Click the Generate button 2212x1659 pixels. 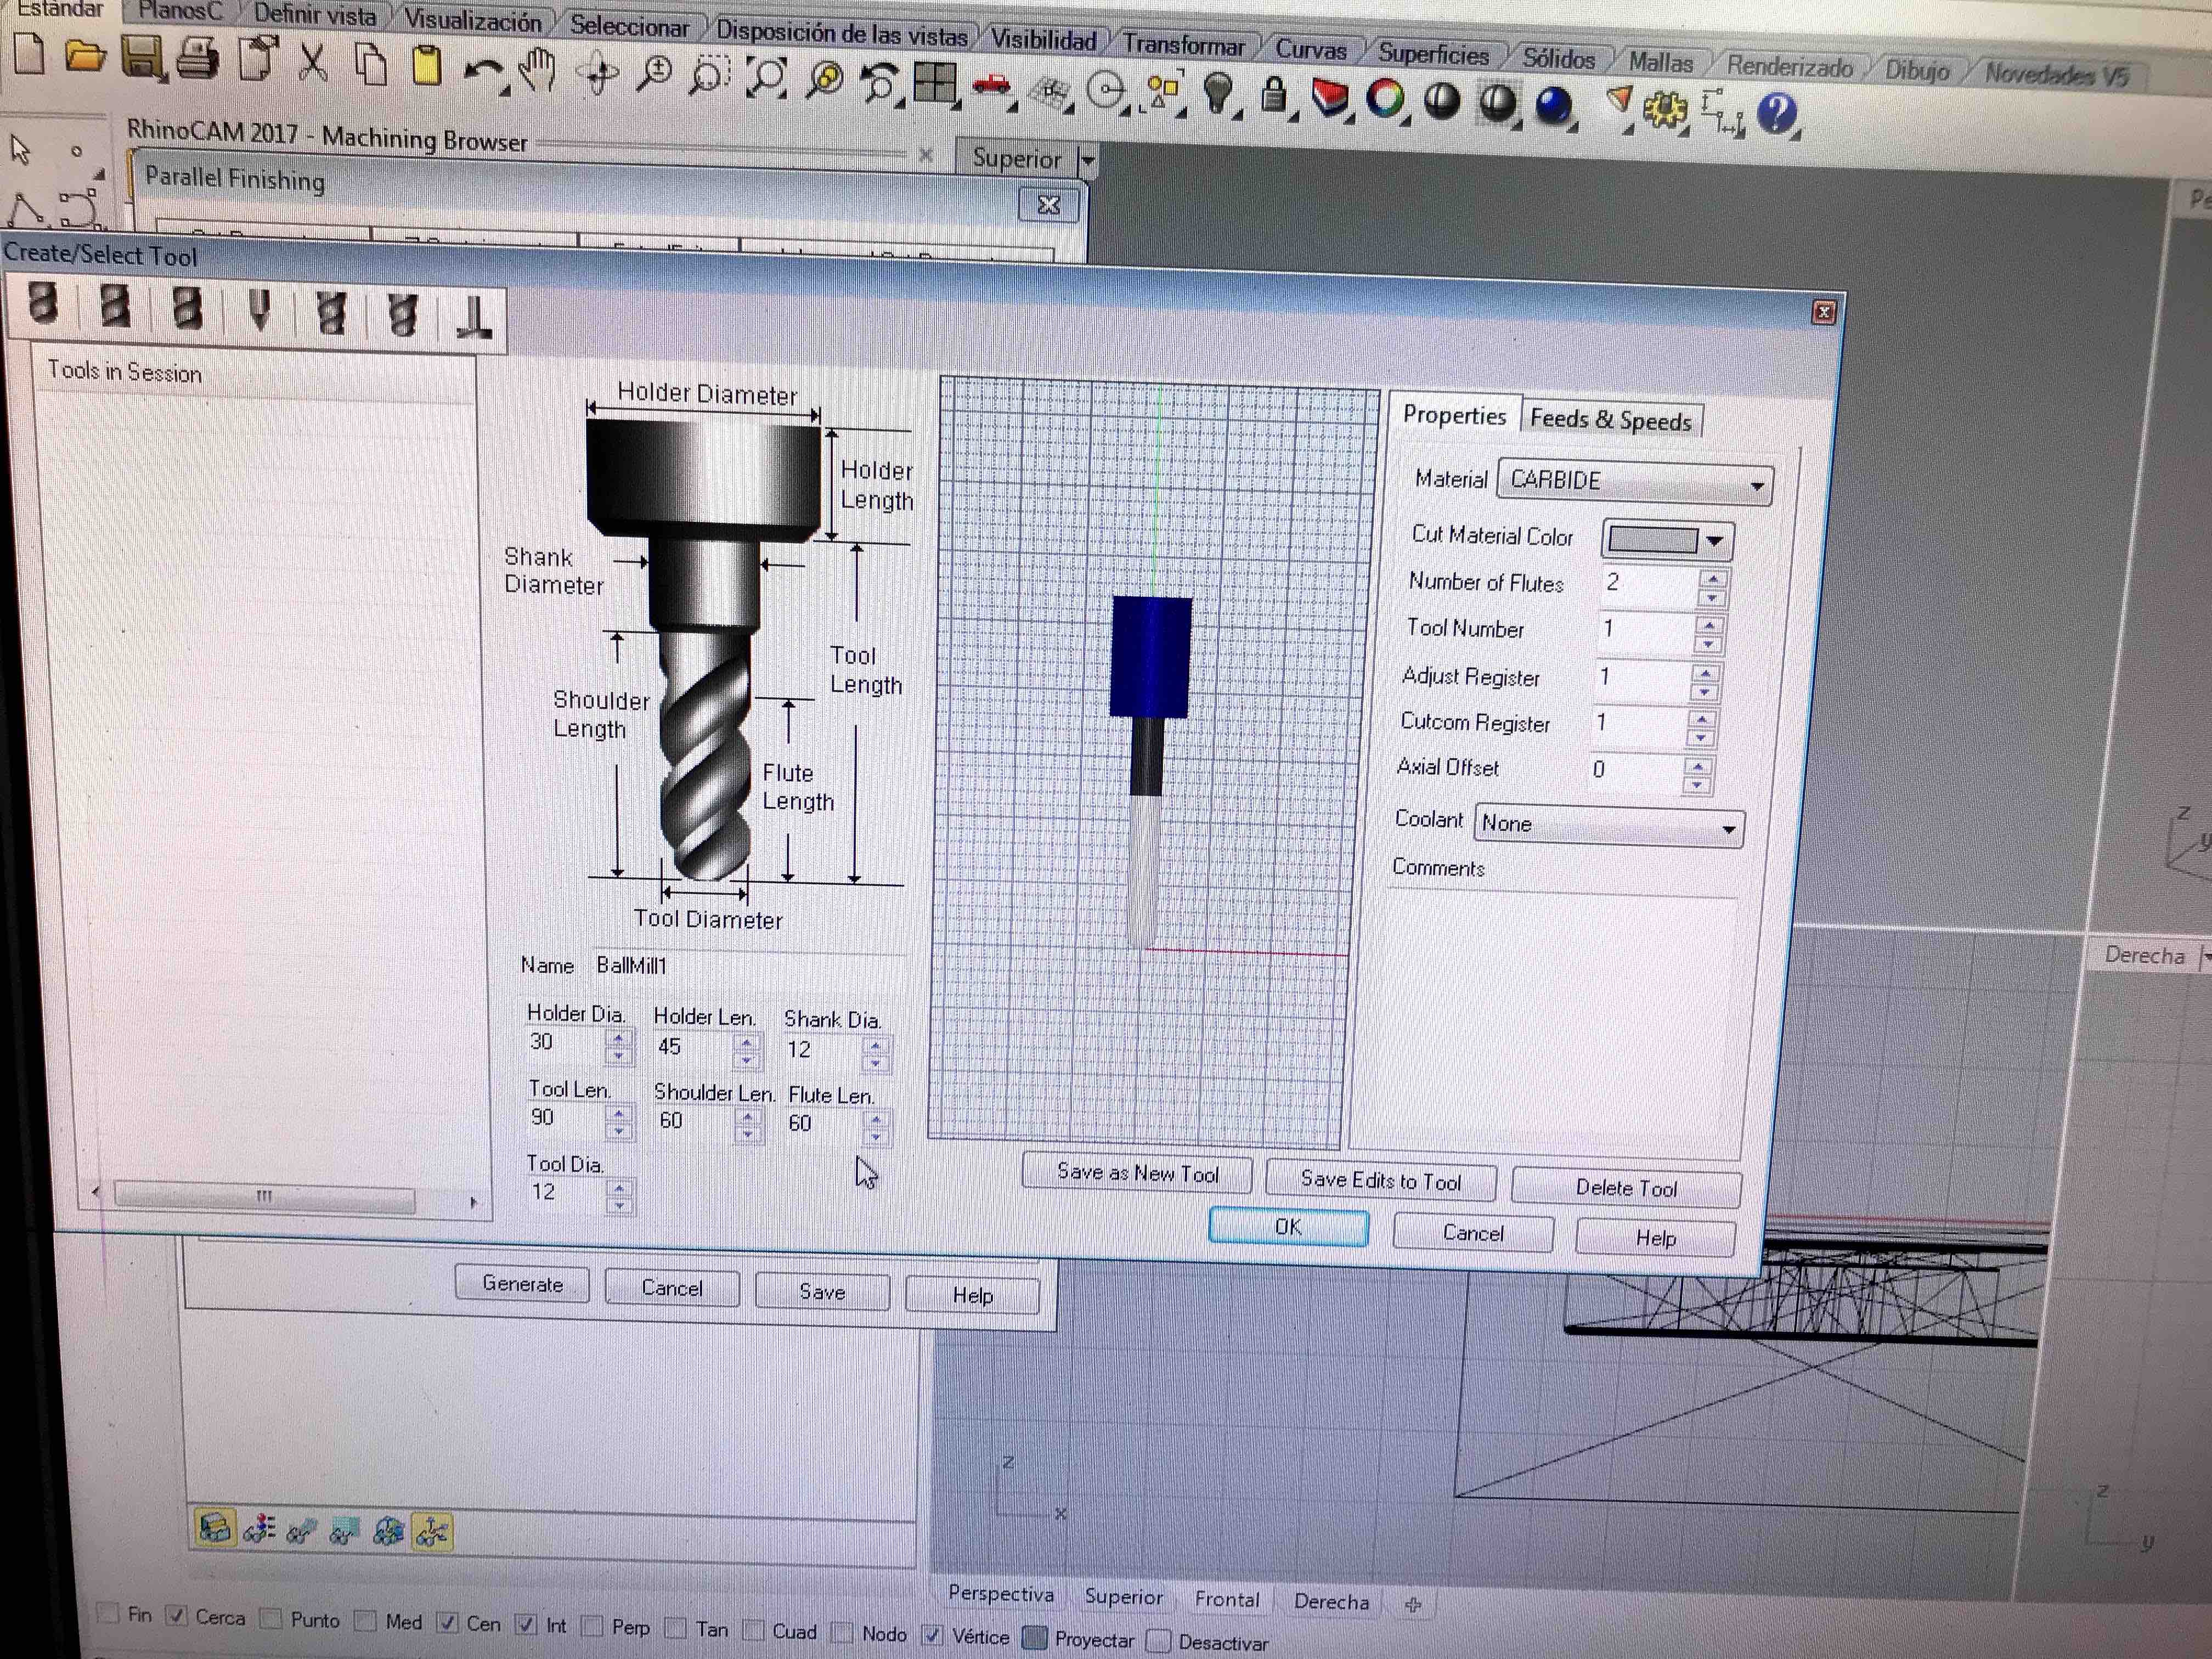(x=522, y=1284)
